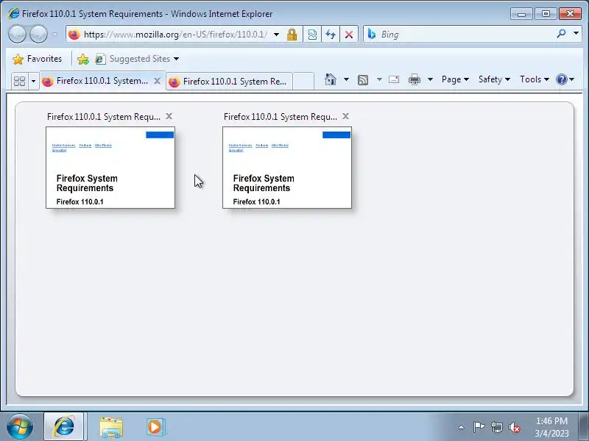Screen dimensions: 589x441
Task: Close first thumbnail using its X
Action: pos(169,116)
